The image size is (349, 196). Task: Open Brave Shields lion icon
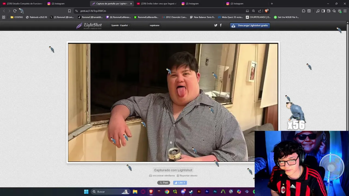266,11
